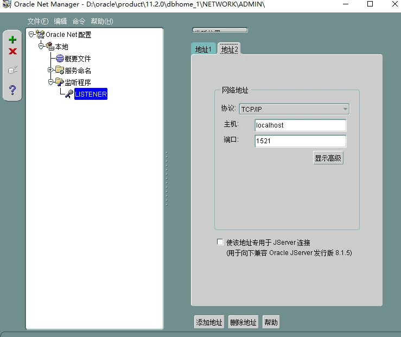
Task: Click the bottom 帮助 button
Action: point(271,322)
